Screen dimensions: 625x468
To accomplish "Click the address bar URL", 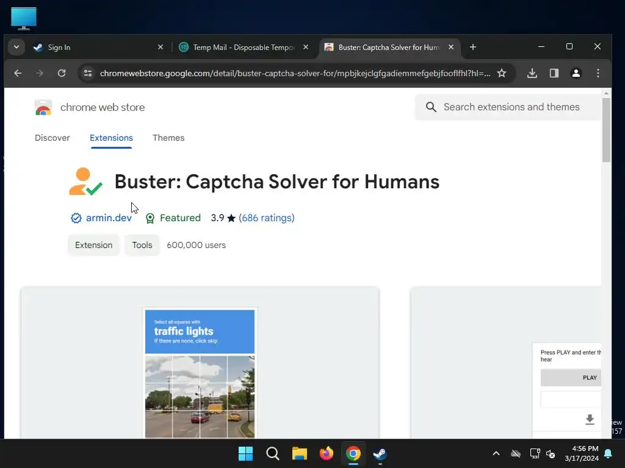I will [295, 73].
